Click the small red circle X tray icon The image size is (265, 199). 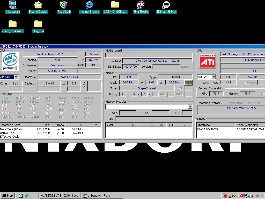(234, 196)
